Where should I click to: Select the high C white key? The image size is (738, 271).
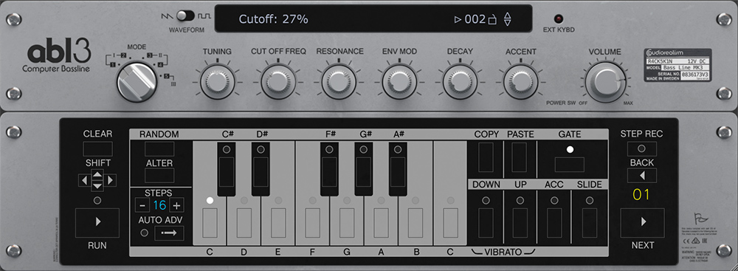click(x=451, y=222)
